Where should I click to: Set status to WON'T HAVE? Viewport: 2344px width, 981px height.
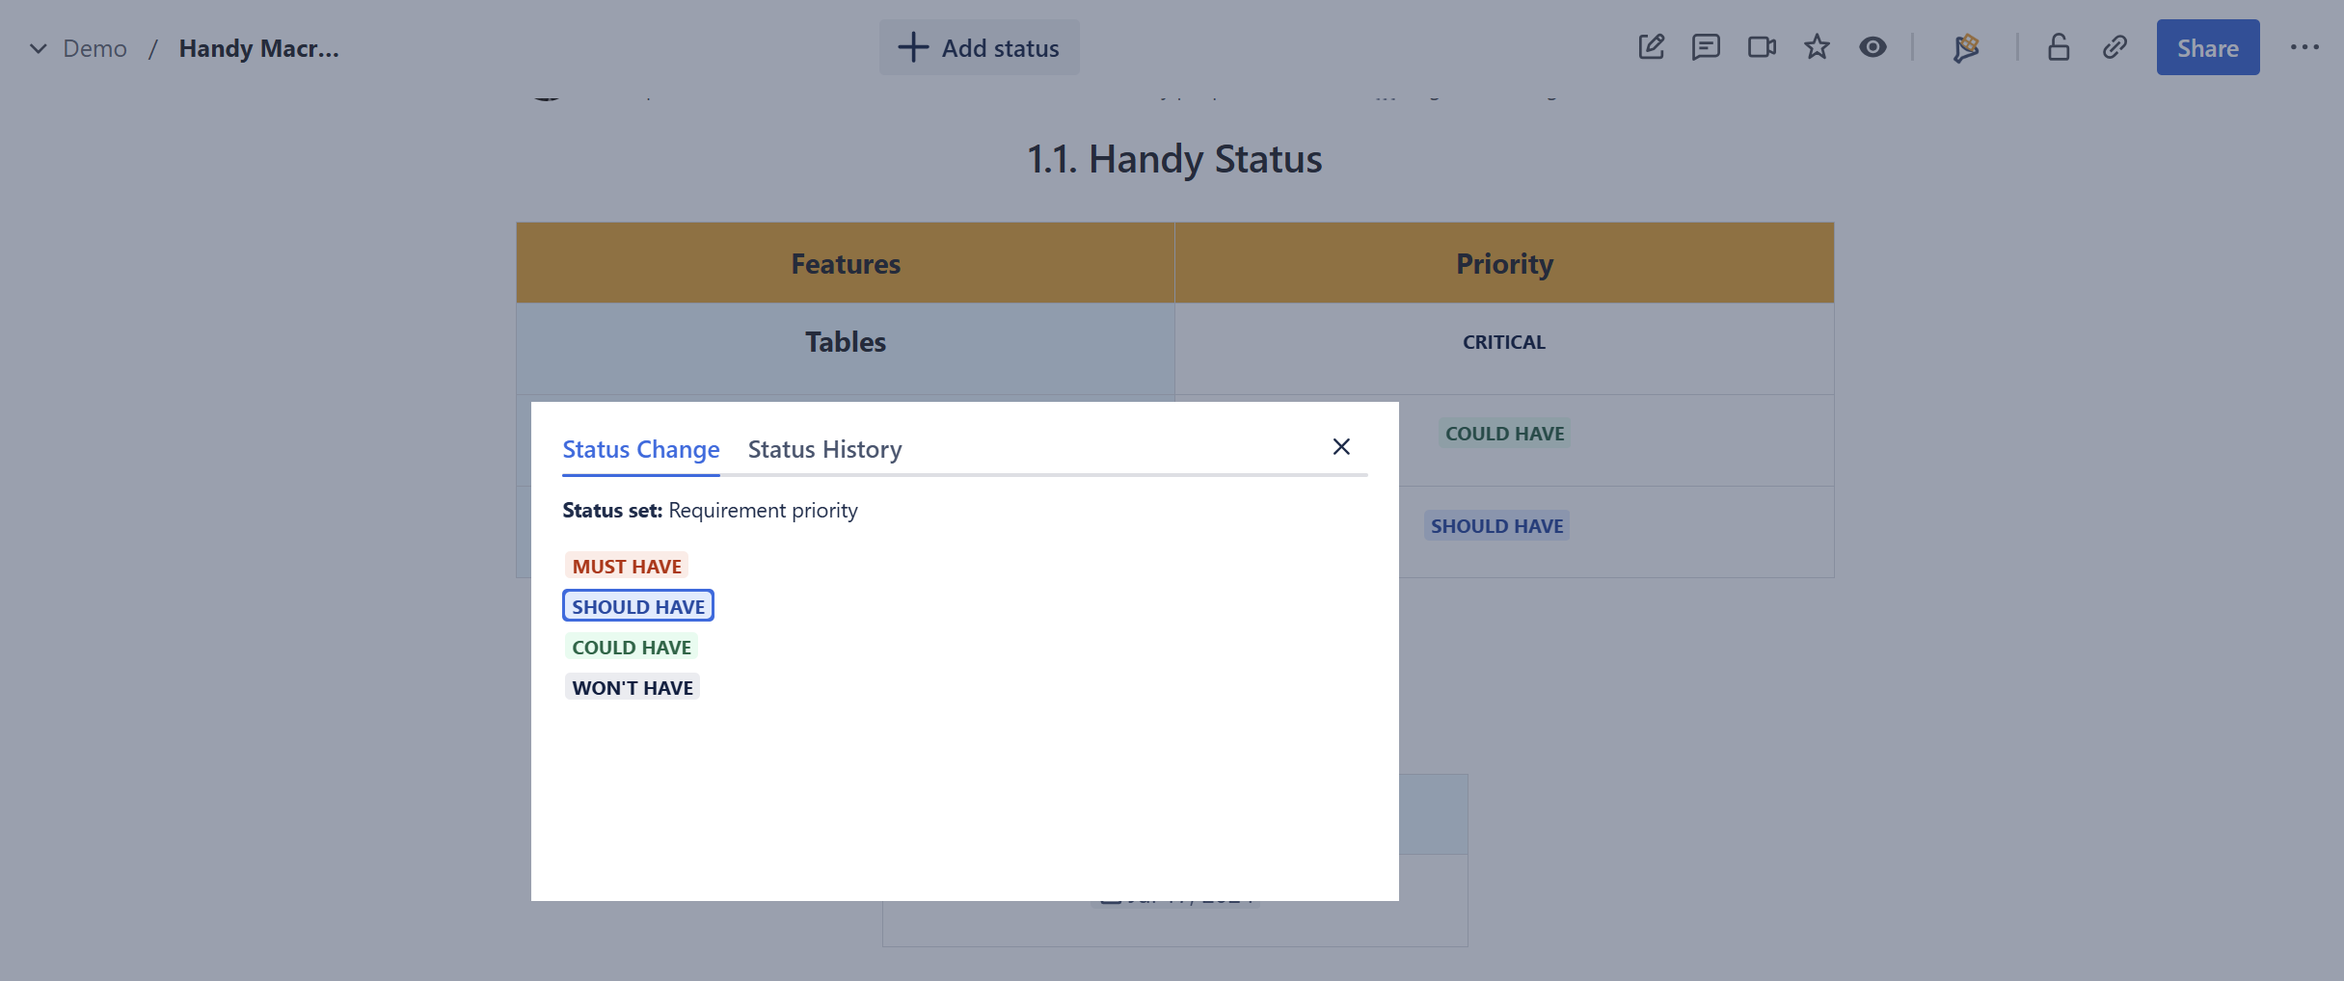click(x=632, y=686)
